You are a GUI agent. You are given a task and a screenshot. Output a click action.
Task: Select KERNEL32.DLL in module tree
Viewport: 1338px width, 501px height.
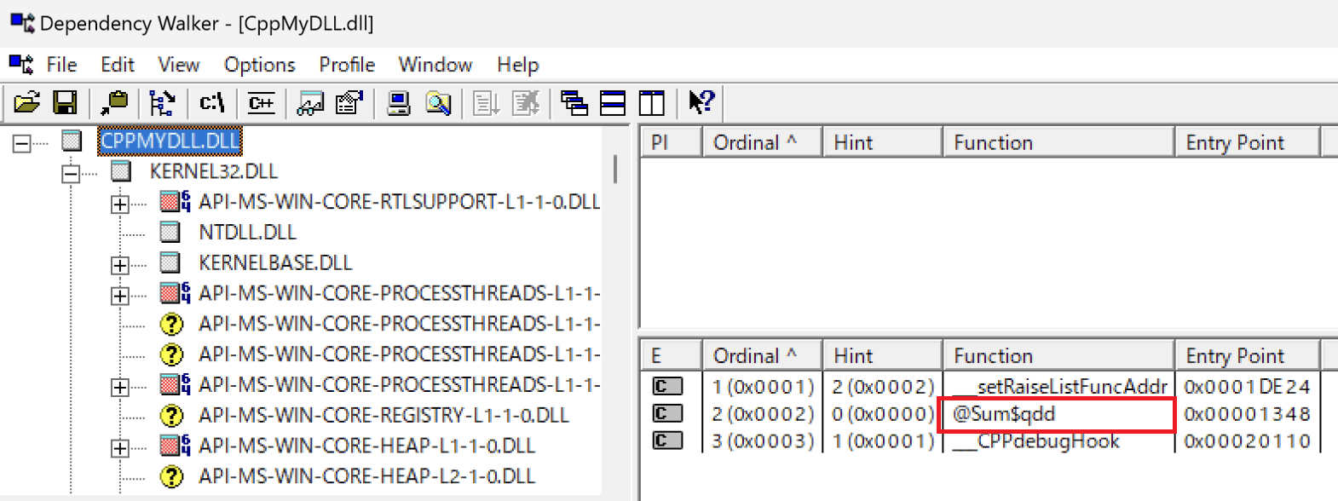point(214,171)
